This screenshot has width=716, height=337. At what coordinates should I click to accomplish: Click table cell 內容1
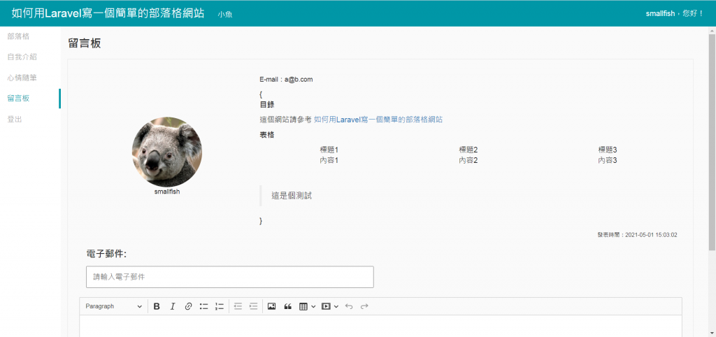click(x=329, y=160)
